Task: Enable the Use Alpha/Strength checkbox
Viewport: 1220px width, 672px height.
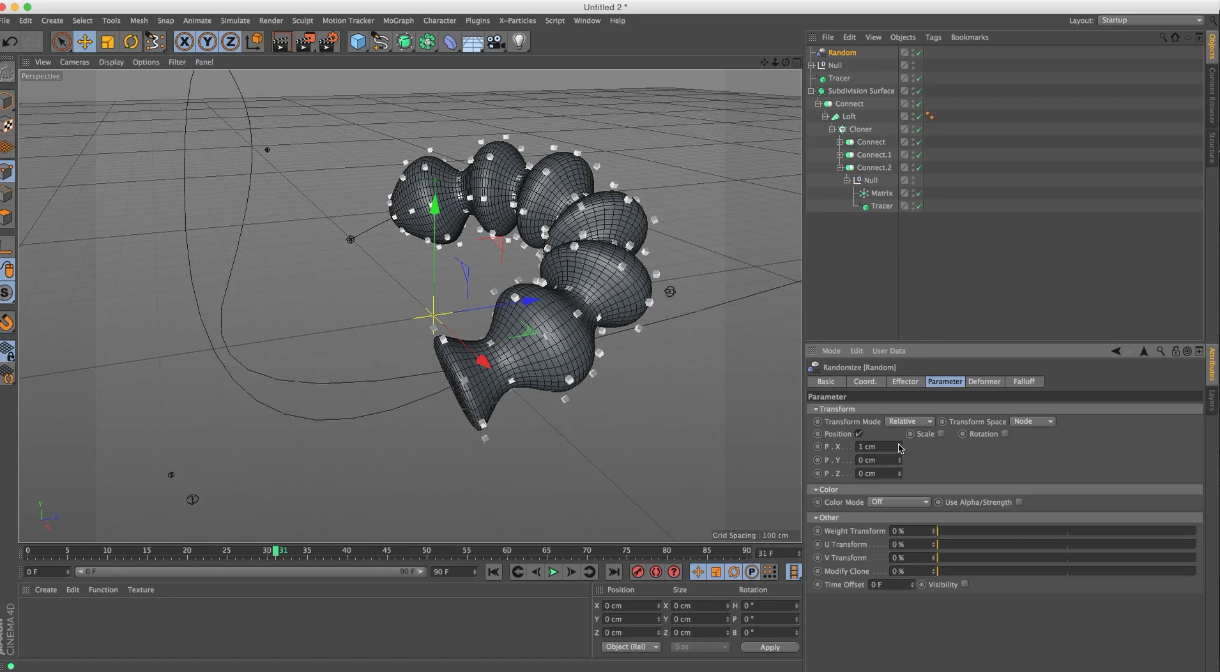Action: coord(1019,502)
